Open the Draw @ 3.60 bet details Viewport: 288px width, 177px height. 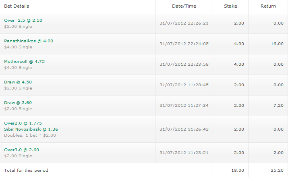(18, 102)
